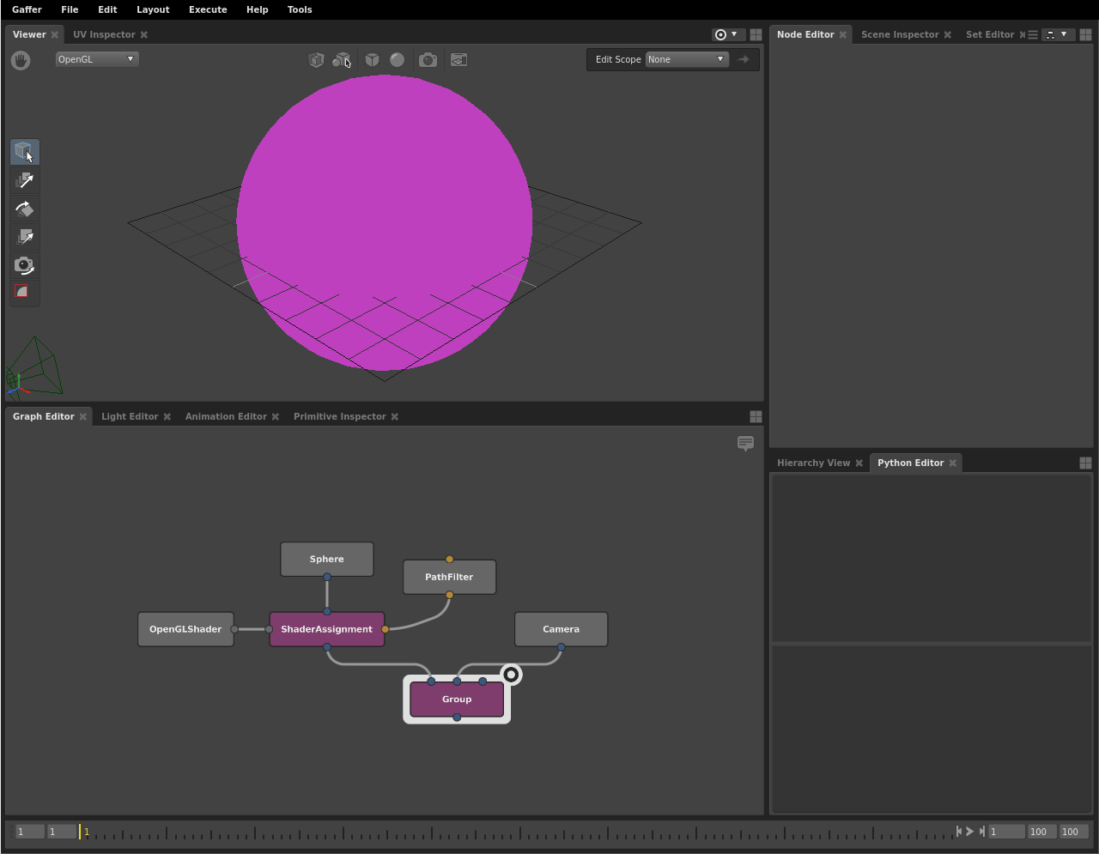The width and height of the screenshot is (1099, 854).
Task: Toggle the Selection tool in viewer
Action: click(x=25, y=152)
